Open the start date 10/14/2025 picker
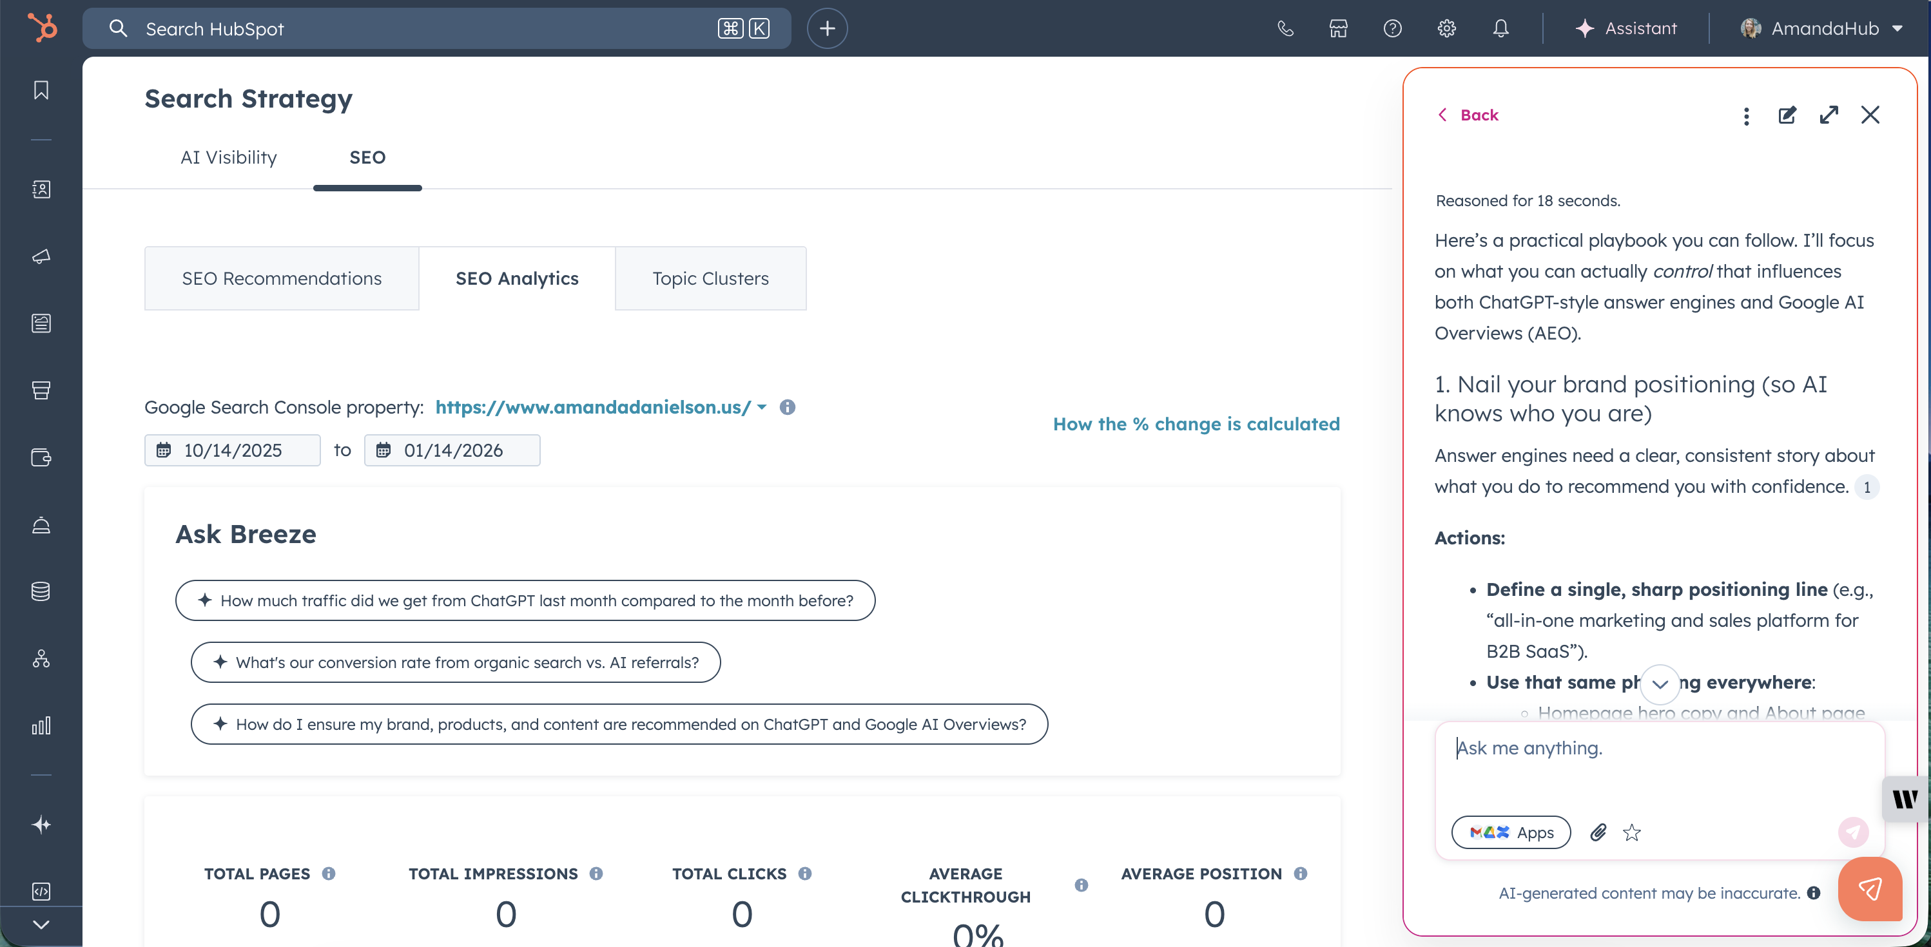 click(x=233, y=450)
